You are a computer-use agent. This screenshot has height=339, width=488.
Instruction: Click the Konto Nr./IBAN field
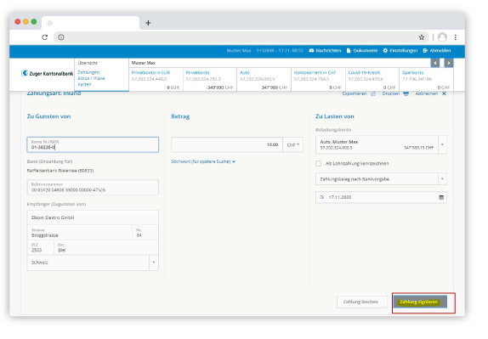click(93, 144)
